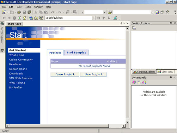Click the Start debugging play icon

tap(82, 12)
